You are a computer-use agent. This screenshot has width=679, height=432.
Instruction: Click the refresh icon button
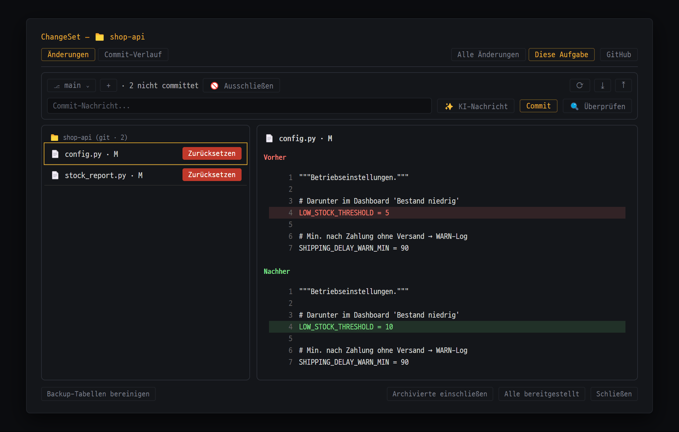pyautogui.click(x=580, y=85)
